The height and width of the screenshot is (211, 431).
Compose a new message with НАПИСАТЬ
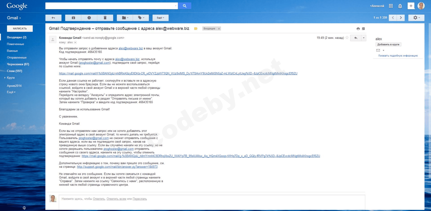(20, 28)
